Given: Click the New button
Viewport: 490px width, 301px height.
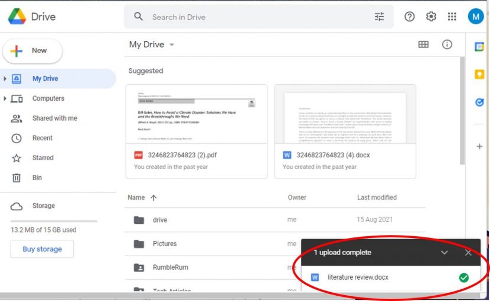Looking at the screenshot, I should click(32, 51).
